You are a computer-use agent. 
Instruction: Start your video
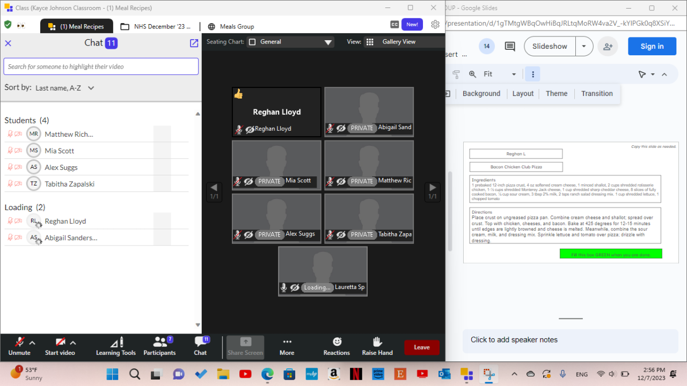click(x=60, y=346)
